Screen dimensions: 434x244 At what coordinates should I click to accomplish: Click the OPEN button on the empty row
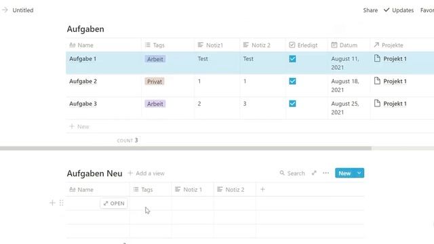click(114, 203)
